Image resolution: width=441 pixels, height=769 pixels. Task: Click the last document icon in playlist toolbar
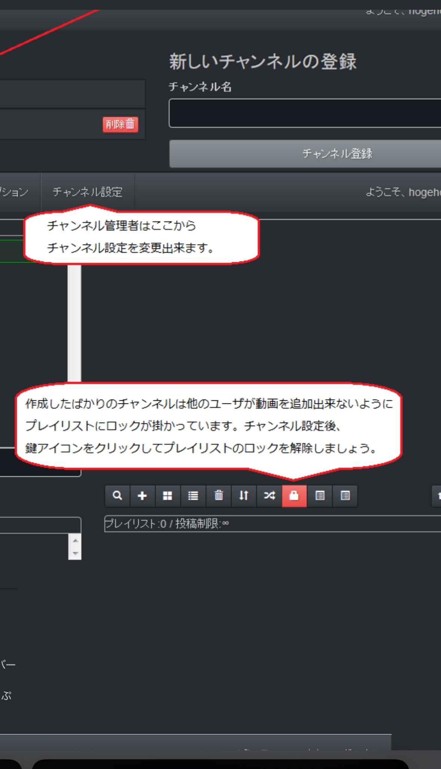(x=345, y=496)
